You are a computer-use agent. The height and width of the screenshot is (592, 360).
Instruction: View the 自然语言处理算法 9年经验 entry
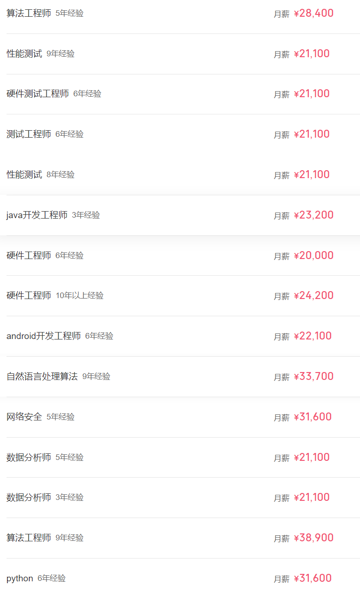pyautogui.click(x=42, y=377)
